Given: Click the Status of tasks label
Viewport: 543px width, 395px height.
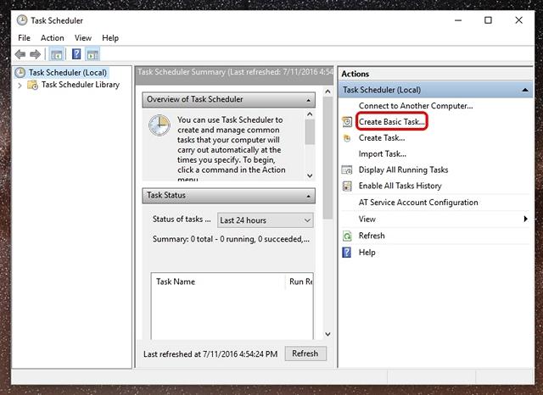Looking at the screenshot, I should tap(182, 220).
